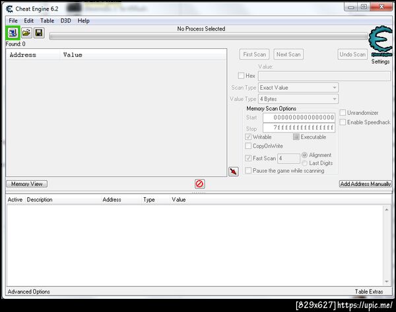The height and width of the screenshot is (312, 396).
Task: Select the Last Digits radio button
Action: point(304,163)
